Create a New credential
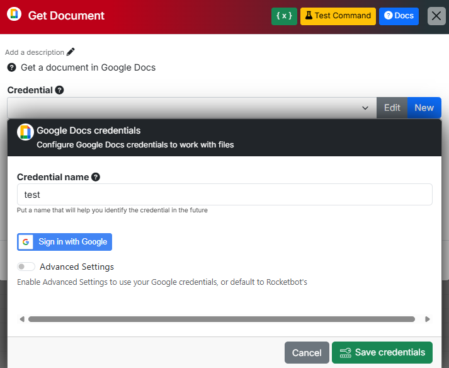 (x=424, y=108)
